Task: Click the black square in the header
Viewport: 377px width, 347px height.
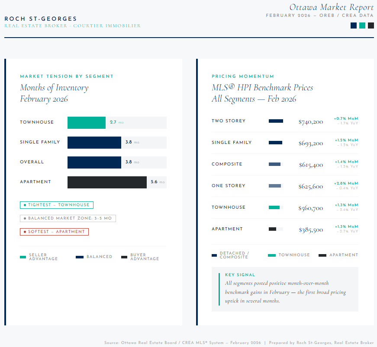Action: (371, 25)
